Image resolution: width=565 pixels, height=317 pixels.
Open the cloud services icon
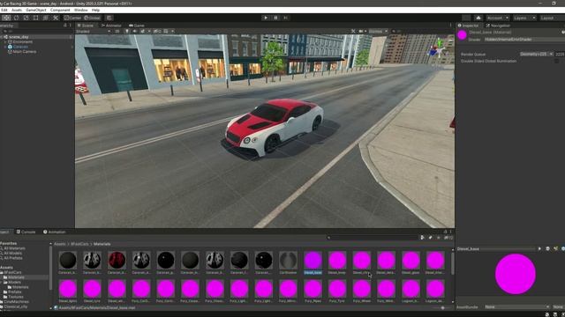coord(478,18)
